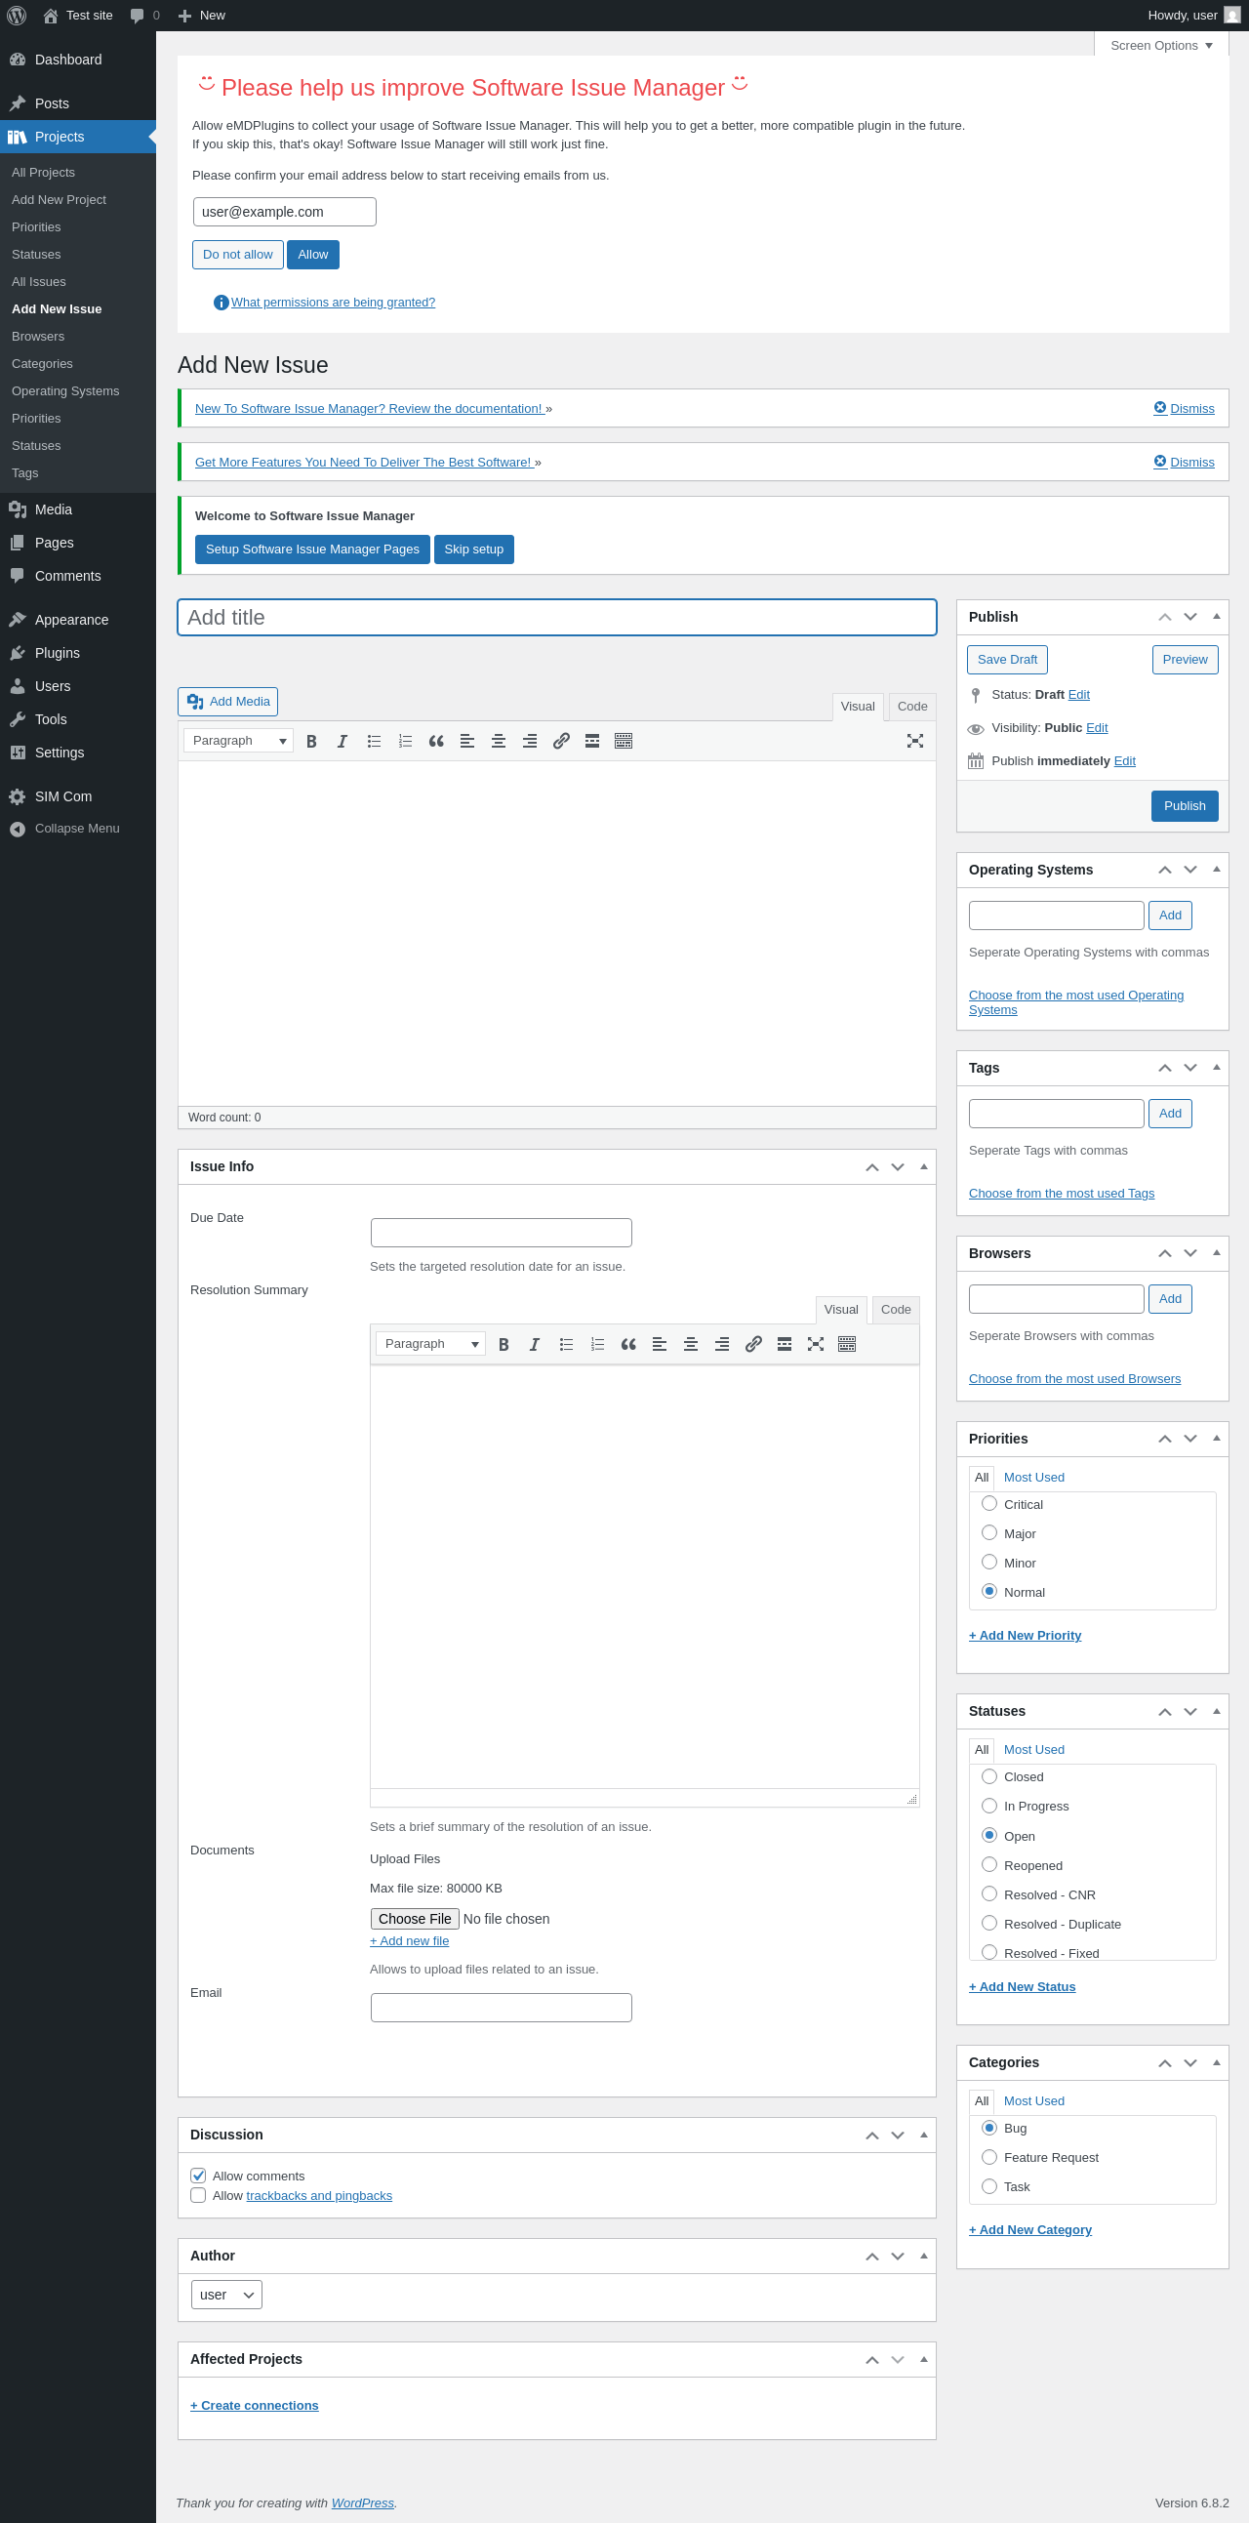Apply blockquote in Resolution Summary toolbar
1249x2523 pixels.
coord(629,1345)
